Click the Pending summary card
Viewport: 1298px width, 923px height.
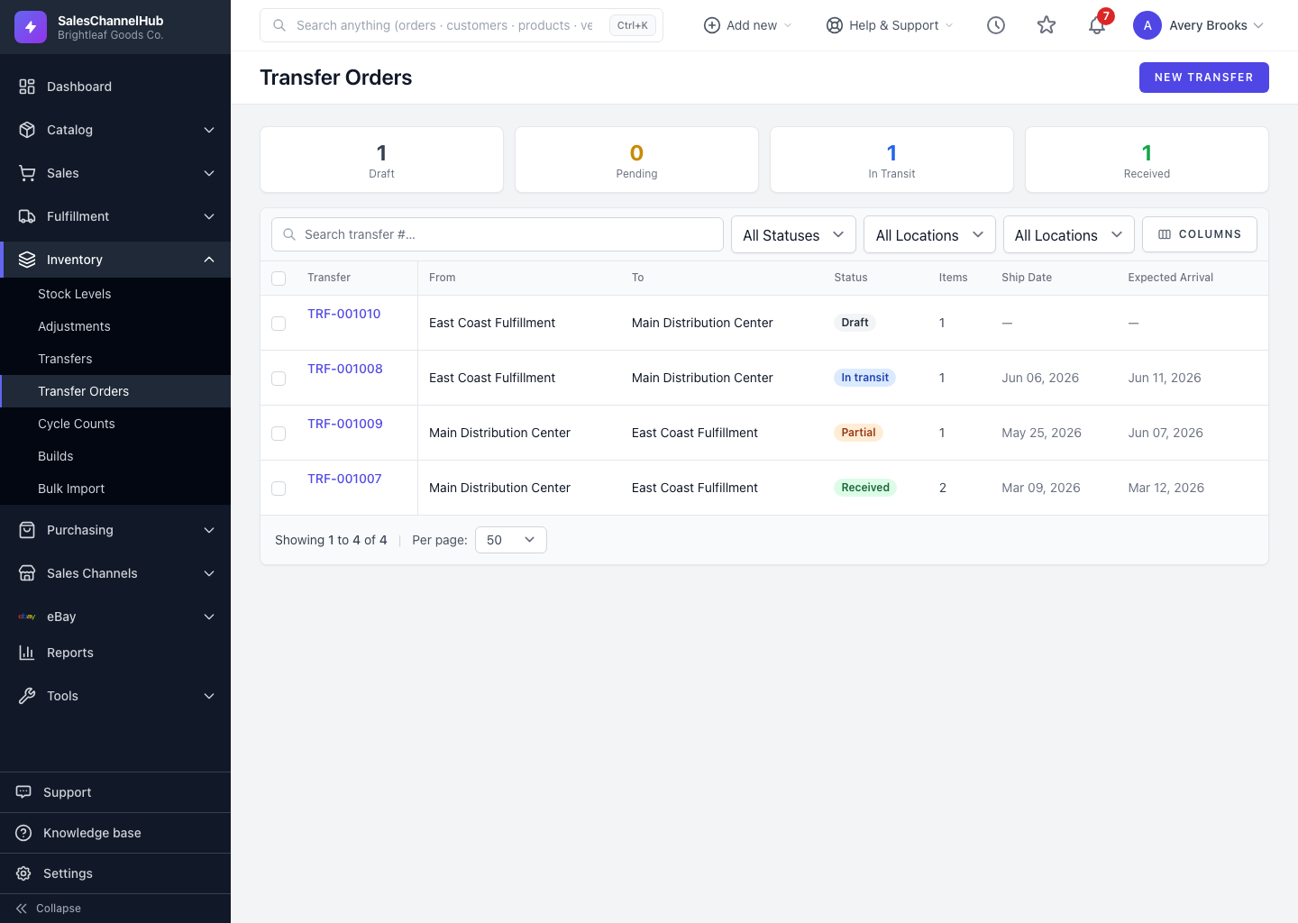(x=636, y=160)
